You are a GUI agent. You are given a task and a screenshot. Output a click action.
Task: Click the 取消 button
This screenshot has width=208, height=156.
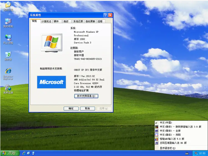click(x=85, y=109)
